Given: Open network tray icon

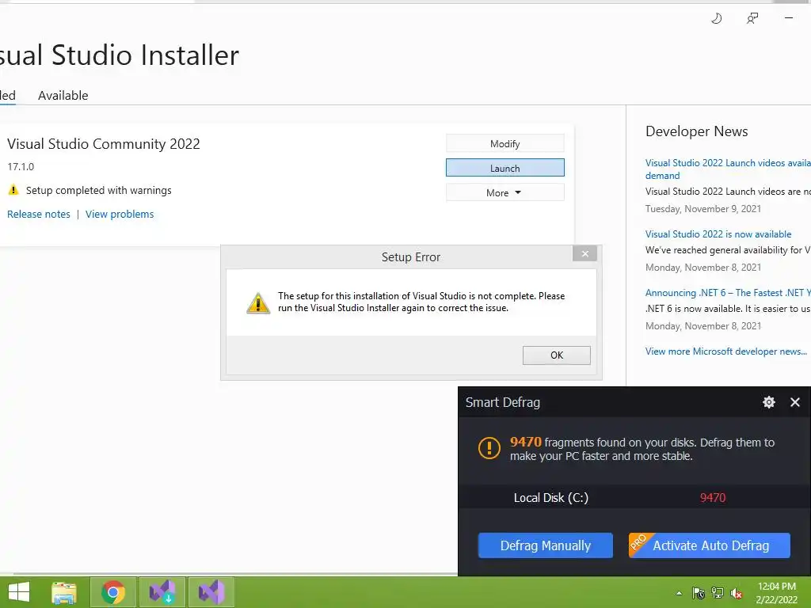Looking at the screenshot, I should point(718,593).
